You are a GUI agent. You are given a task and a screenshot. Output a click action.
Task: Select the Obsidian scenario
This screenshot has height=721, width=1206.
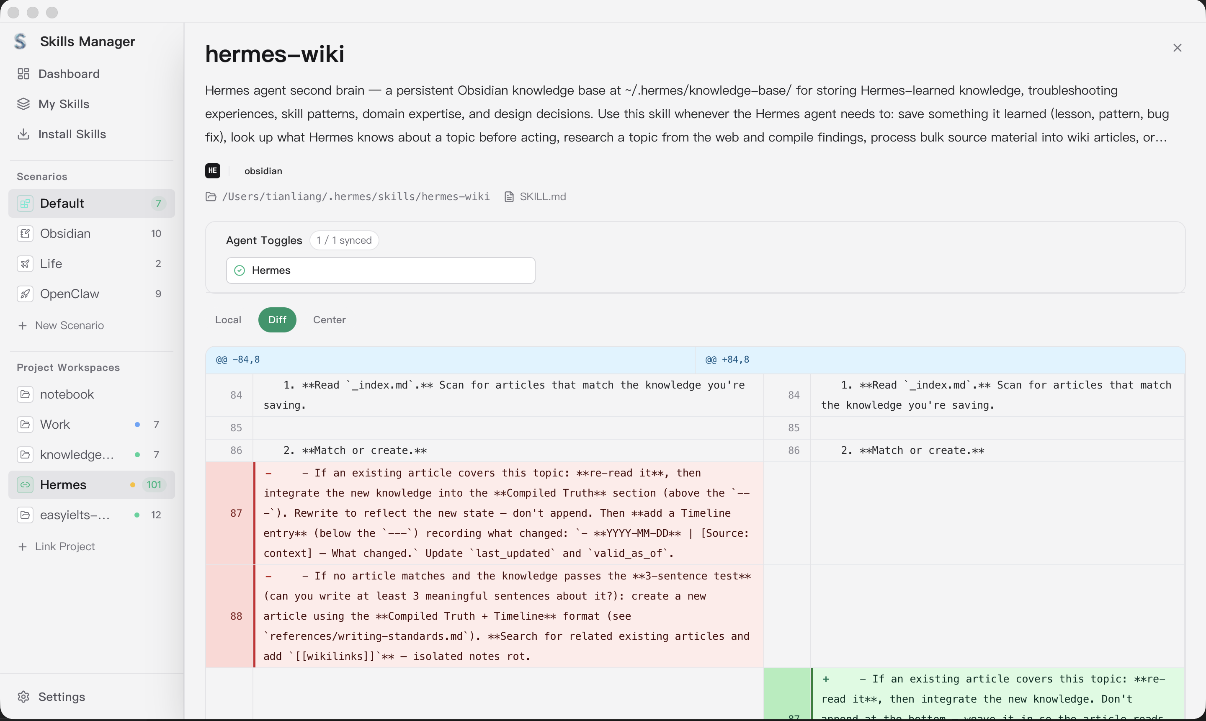point(65,234)
